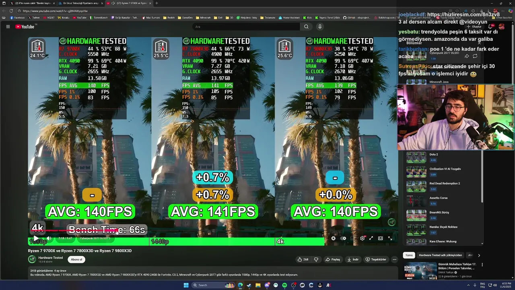The height and width of the screenshot is (290, 515).
Task: Jump to the BeamNG.Sürüş chapter
Action: (x=443, y=215)
